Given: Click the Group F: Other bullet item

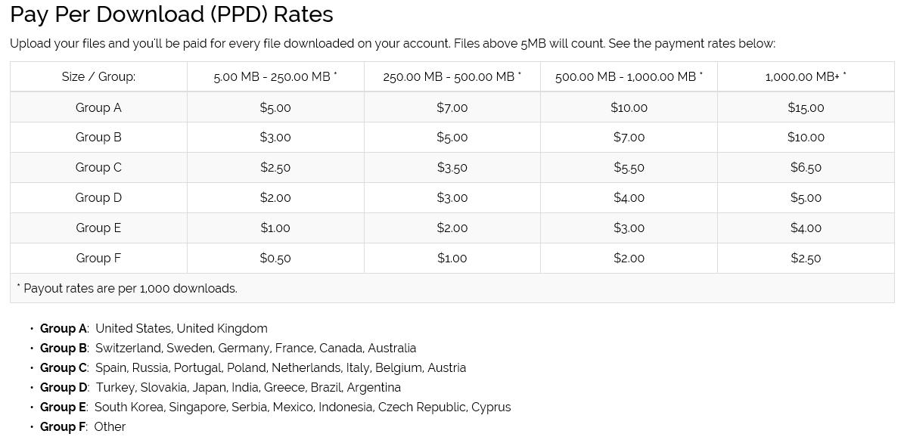Looking at the screenshot, I should coord(82,426).
